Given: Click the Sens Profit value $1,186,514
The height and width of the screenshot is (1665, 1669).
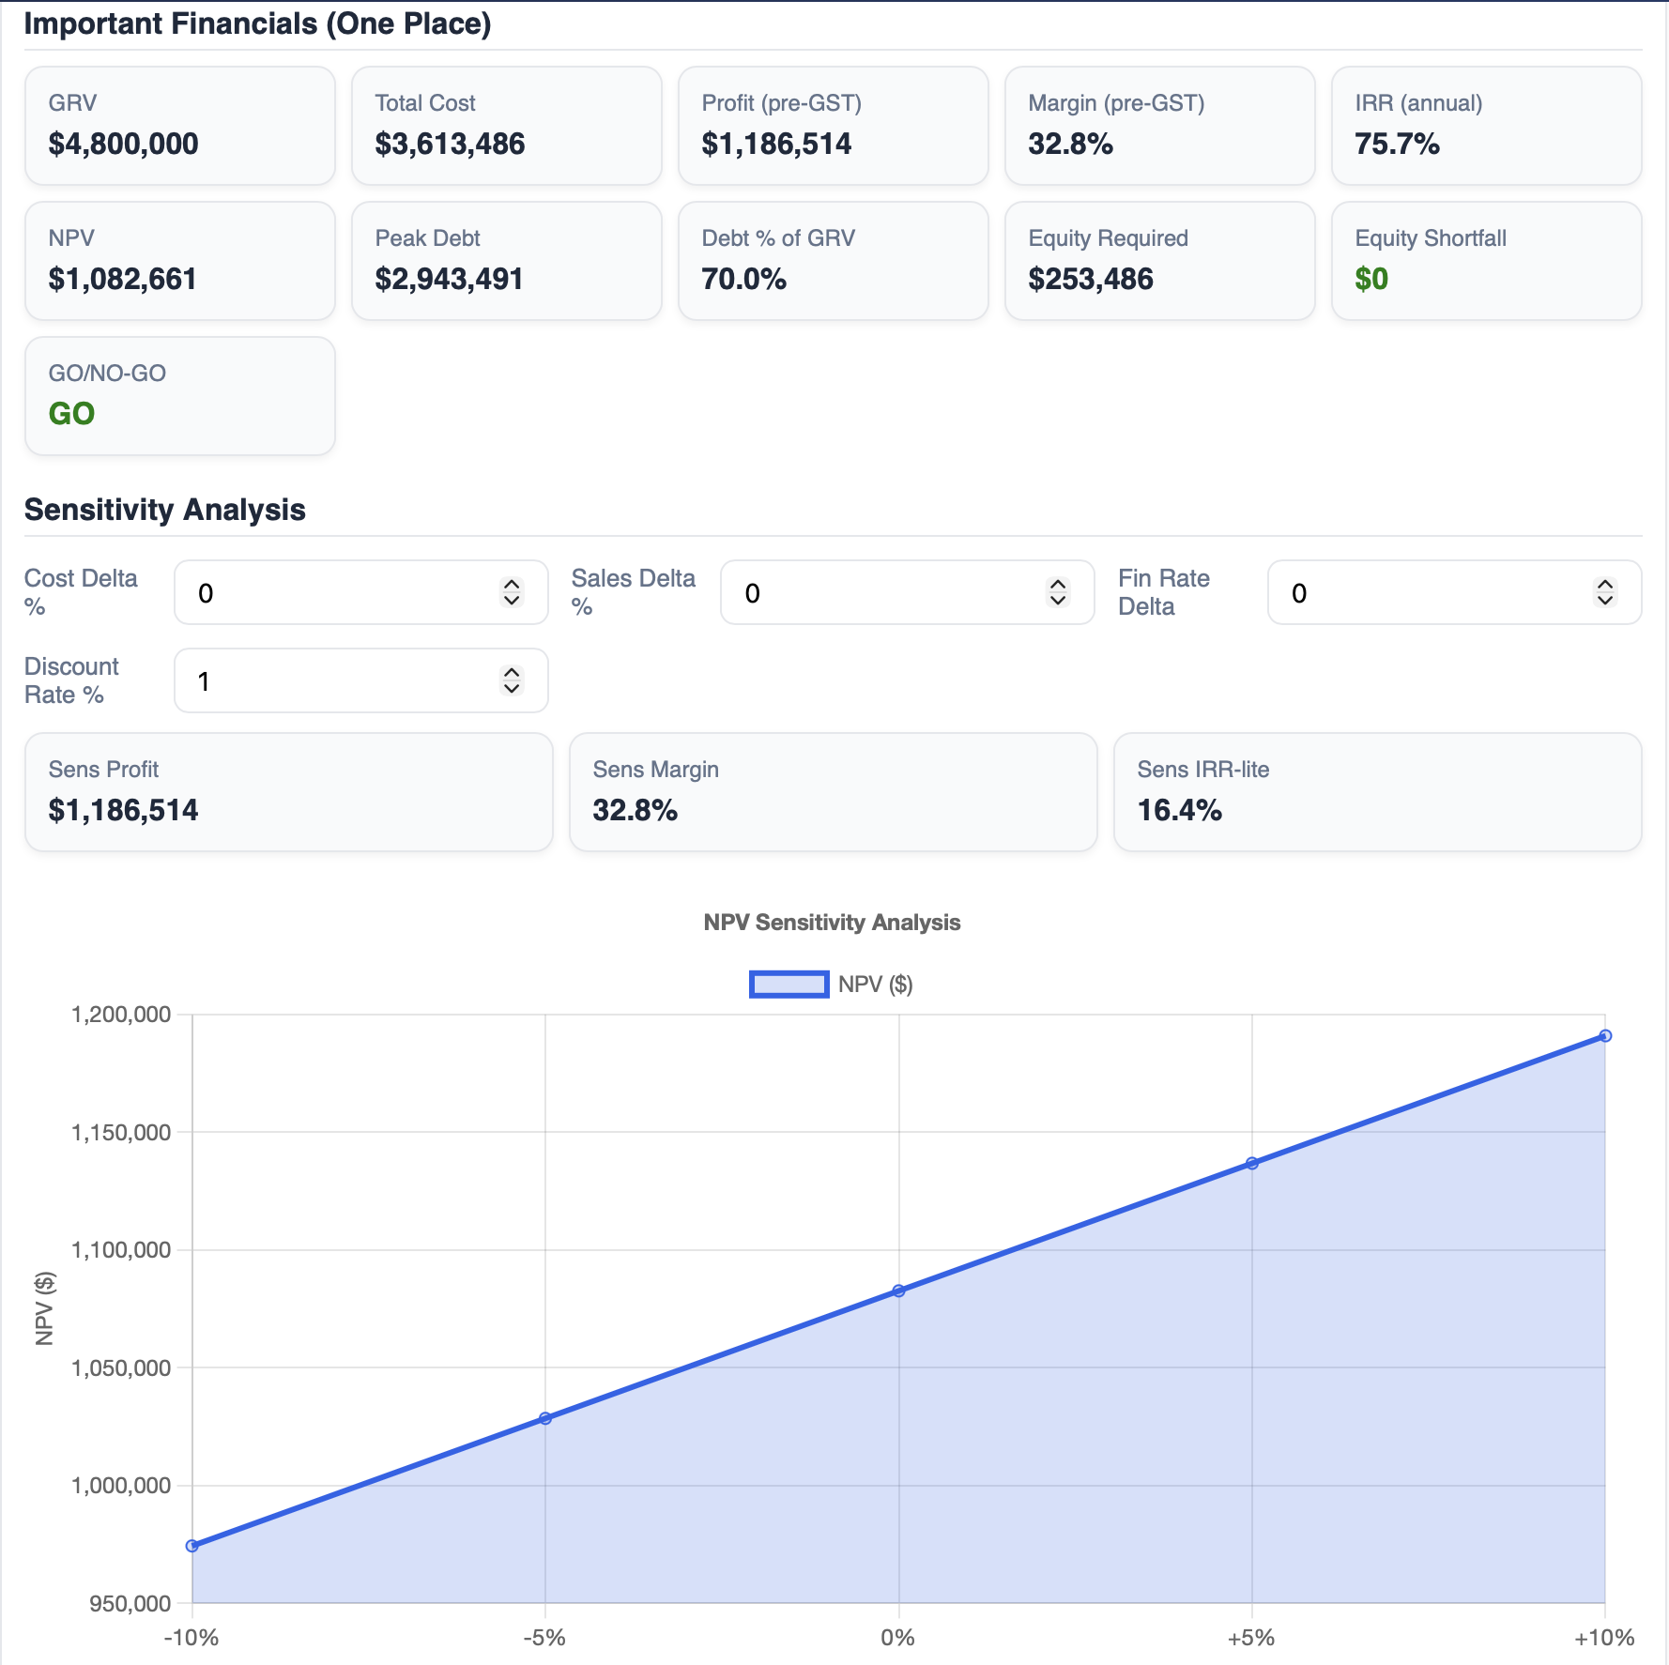Looking at the screenshot, I should 123,810.
